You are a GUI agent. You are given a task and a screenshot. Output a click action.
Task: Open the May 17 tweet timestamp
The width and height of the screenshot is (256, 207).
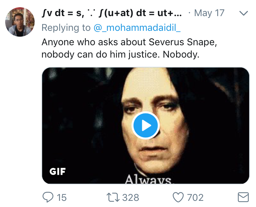[209, 13]
